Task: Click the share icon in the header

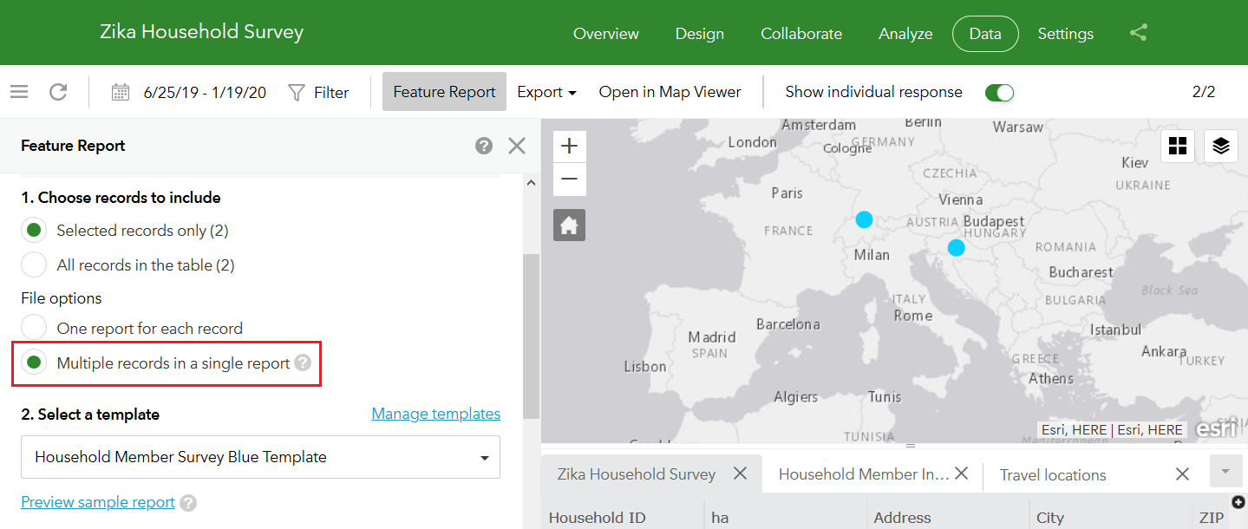Action: tap(1139, 34)
